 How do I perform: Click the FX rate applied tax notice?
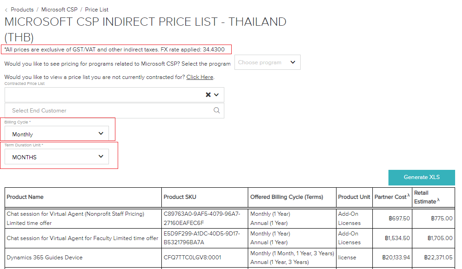tap(114, 50)
